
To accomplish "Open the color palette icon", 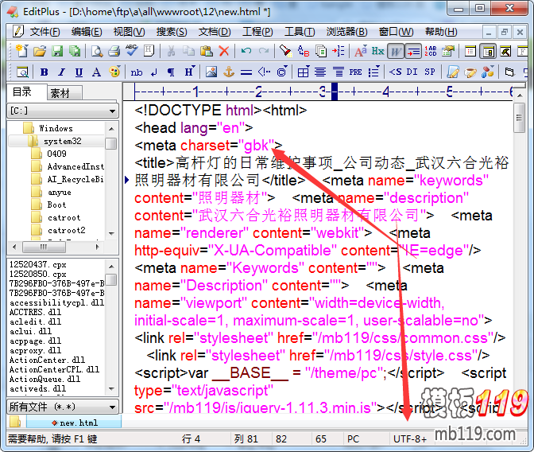I will [114, 72].
